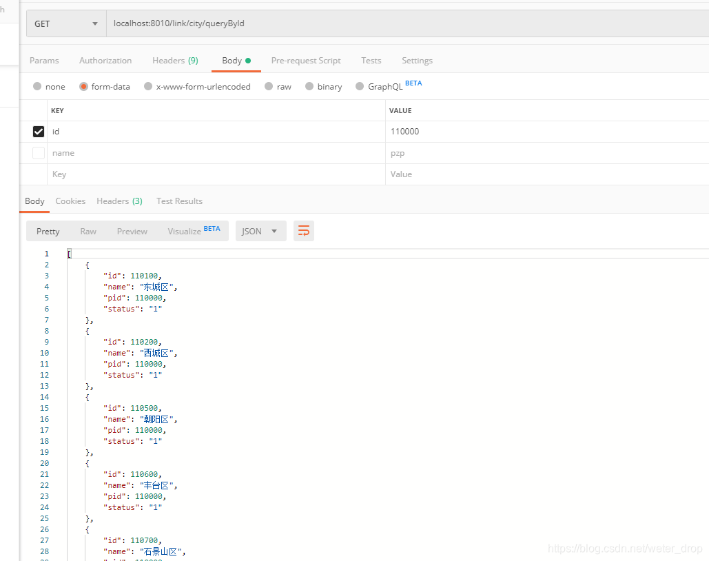Click the request URL field
The height and width of the screenshot is (561, 709).
(x=407, y=23)
